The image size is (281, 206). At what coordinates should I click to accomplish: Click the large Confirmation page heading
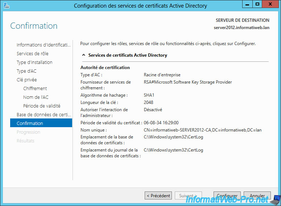pos(34,26)
